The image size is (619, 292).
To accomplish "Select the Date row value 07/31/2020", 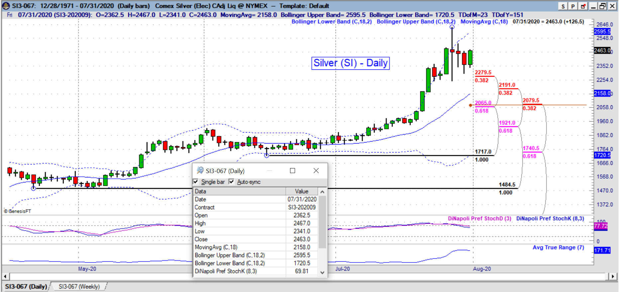I will (302, 199).
